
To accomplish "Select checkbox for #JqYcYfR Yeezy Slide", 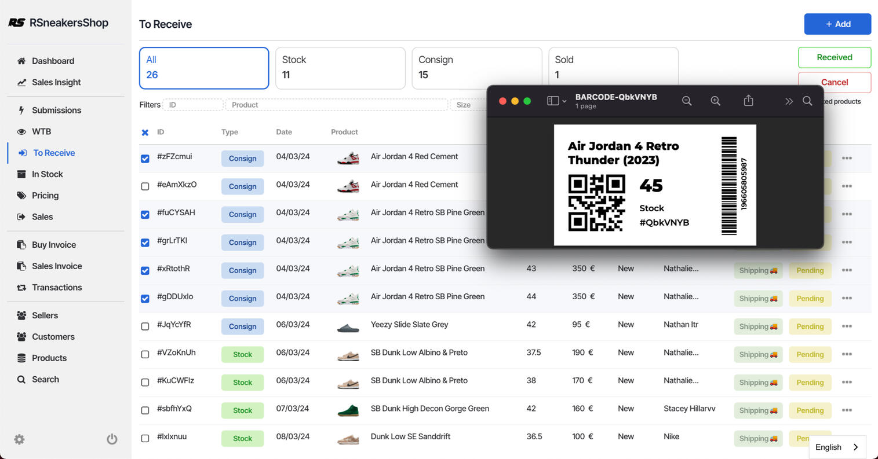I will click(145, 326).
